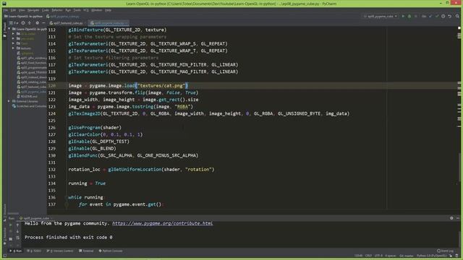Expand the first subfolder in project tree

tap(13, 34)
